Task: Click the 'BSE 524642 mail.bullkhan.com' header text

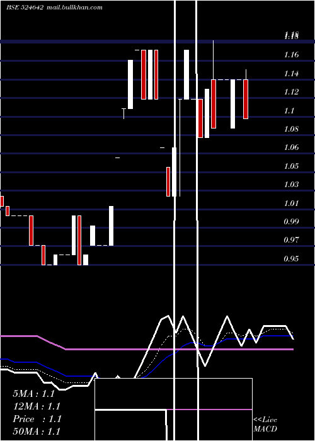Action: pyautogui.click(x=55, y=8)
